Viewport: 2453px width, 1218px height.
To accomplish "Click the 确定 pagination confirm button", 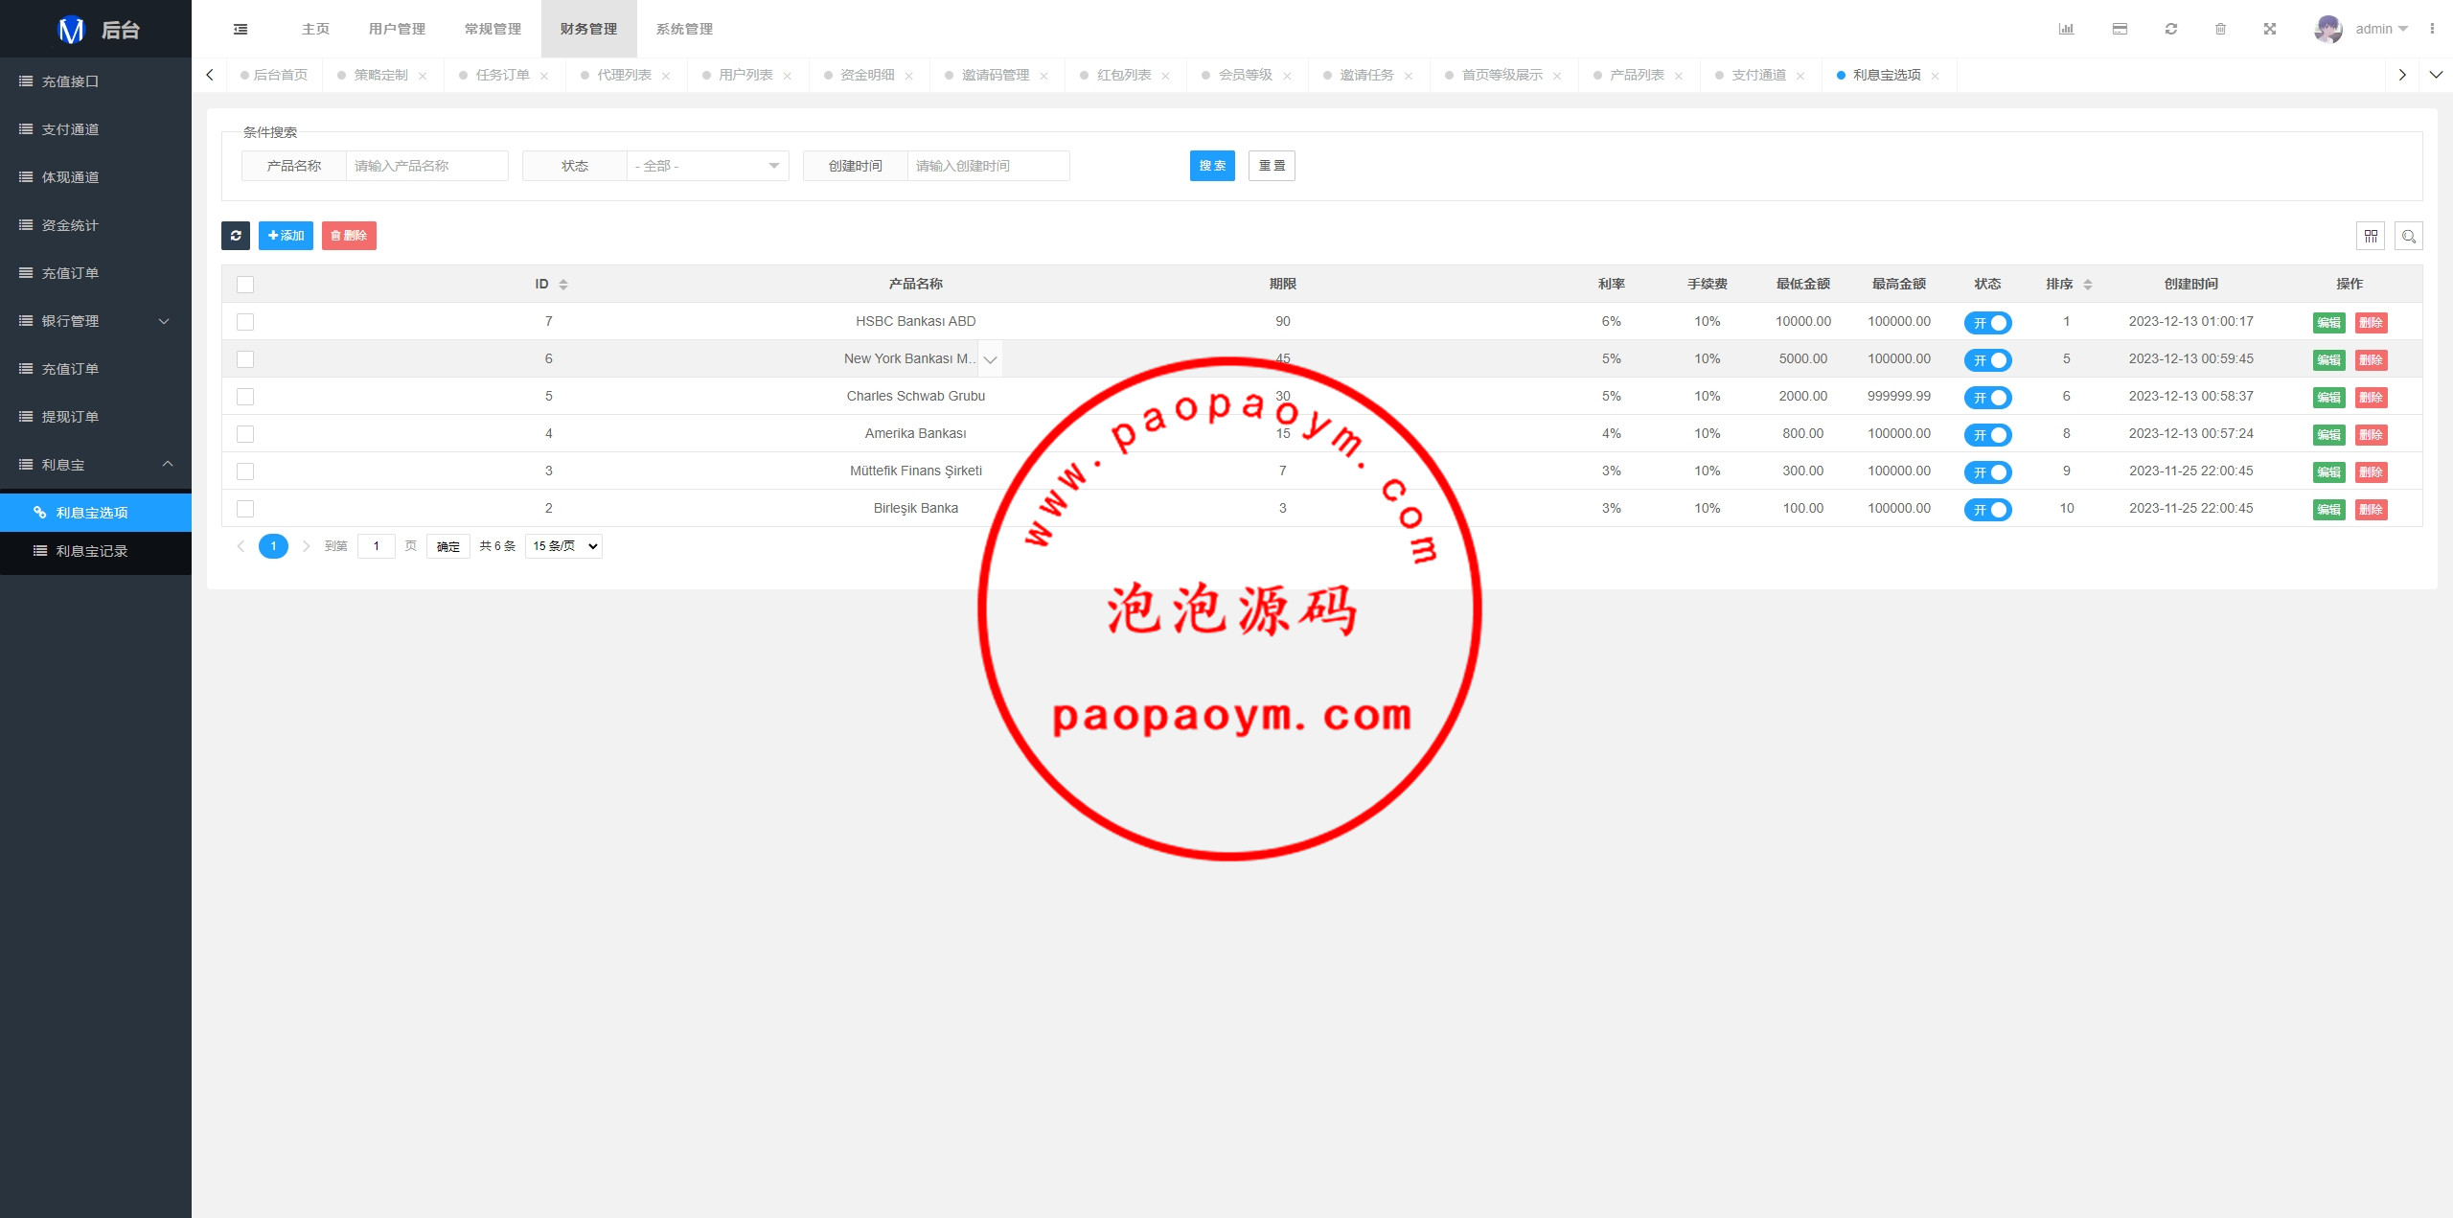I will pos(447,546).
